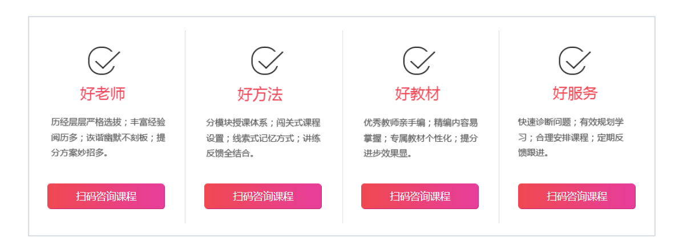Tap 扫码咨询课程 button under 好教材

click(x=420, y=196)
